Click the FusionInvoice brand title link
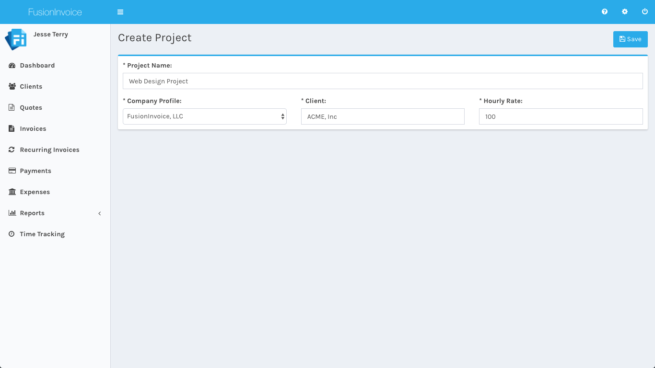Screen dimensions: 655x368 coord(55,12)
